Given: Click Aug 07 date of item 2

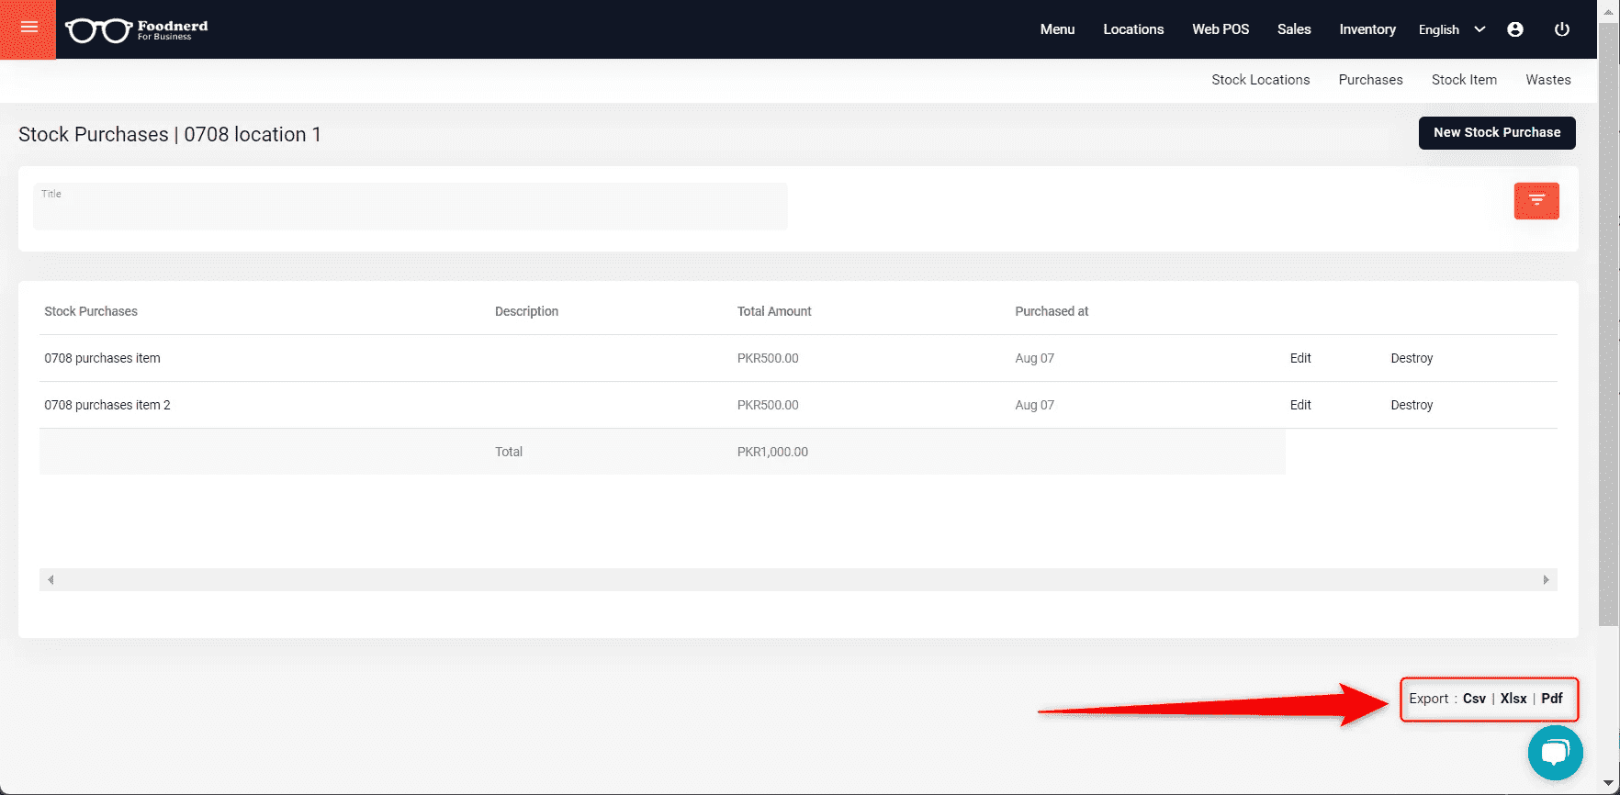Looking at the screenshot, I should pyautogui.click(x=1034, y=405).
